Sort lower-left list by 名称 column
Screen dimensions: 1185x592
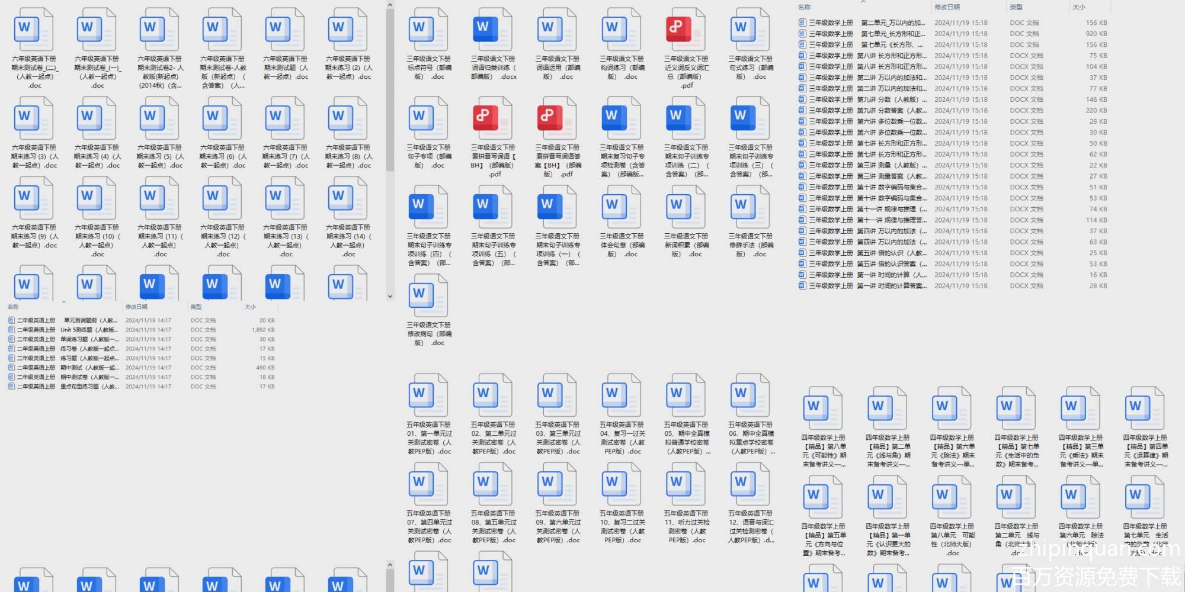coord(13,307)
